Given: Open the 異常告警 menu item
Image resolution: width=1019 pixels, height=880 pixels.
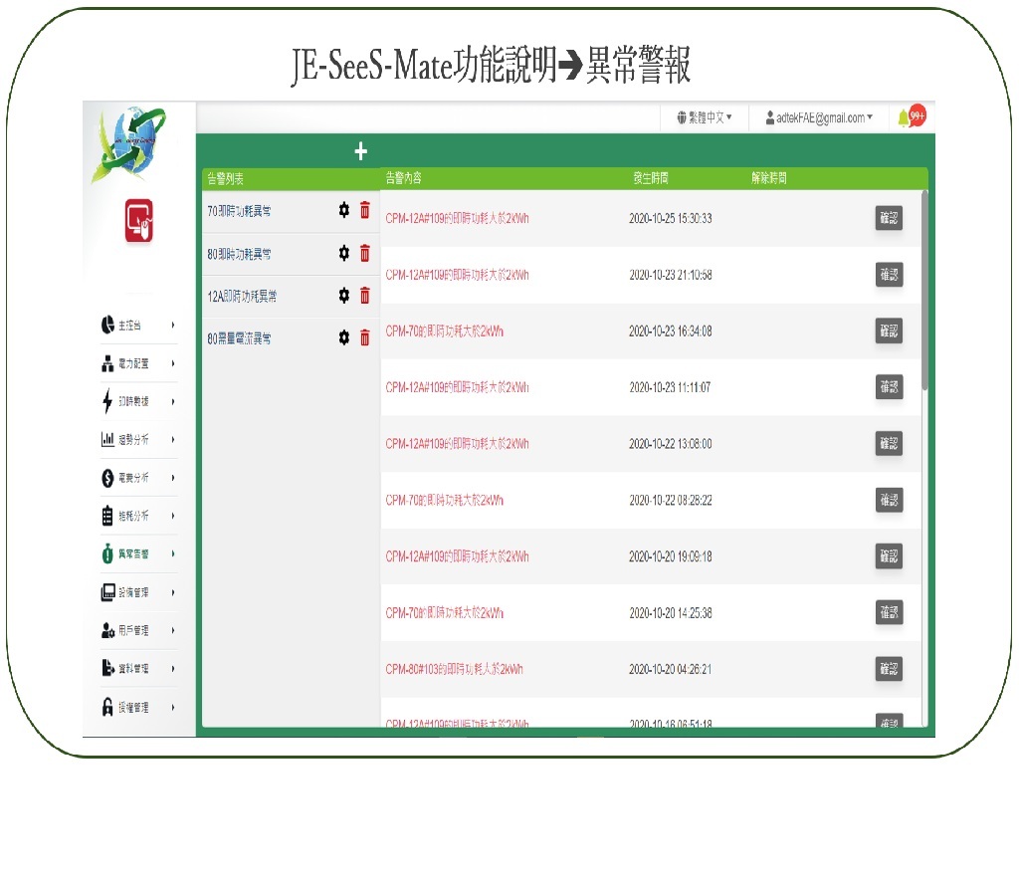Looking at the screenshot, I should 139,553.
